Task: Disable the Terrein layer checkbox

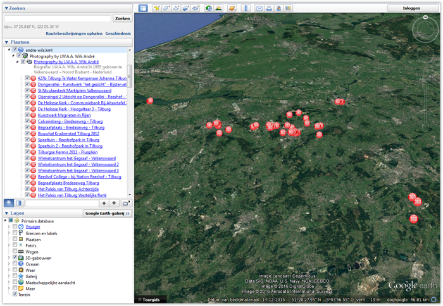Action: click(15, 294)
